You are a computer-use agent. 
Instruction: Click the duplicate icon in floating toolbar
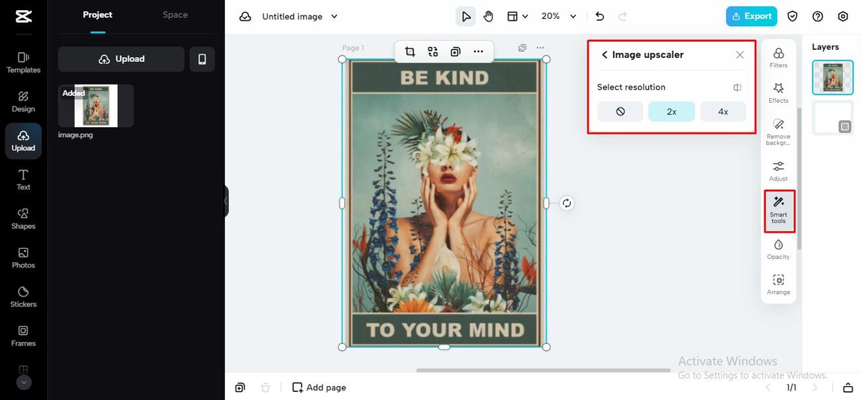(x=455, y=51)
